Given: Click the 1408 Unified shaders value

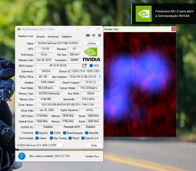Looking at the screenshot, I should click(x=47, y=82).
